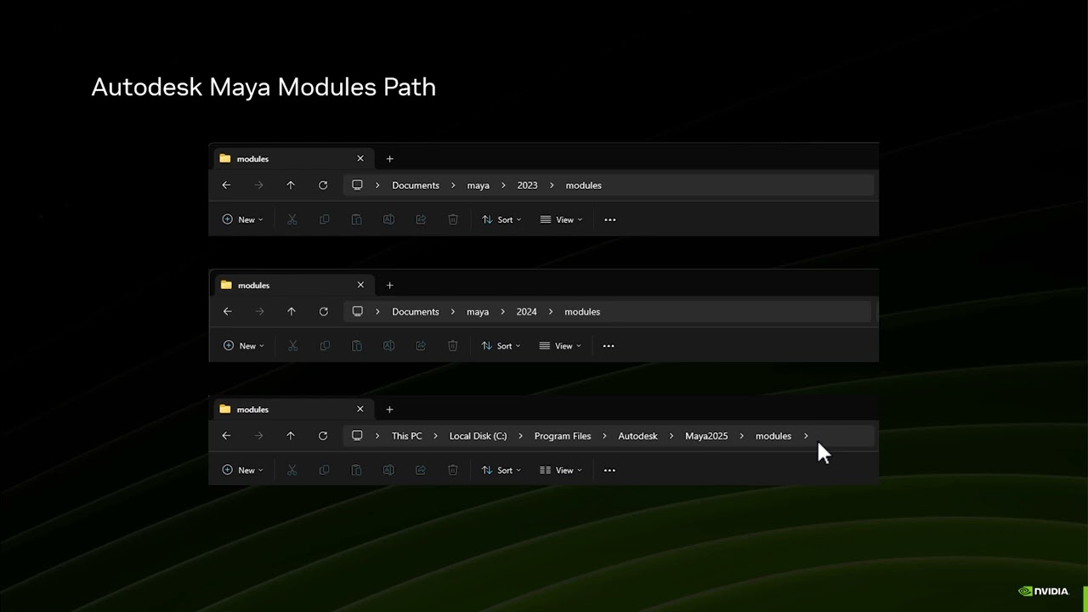The image size is (1088, 612).
Task: Click the PC monitor icon in the 2023 address bar
Action: coord(357,185)
